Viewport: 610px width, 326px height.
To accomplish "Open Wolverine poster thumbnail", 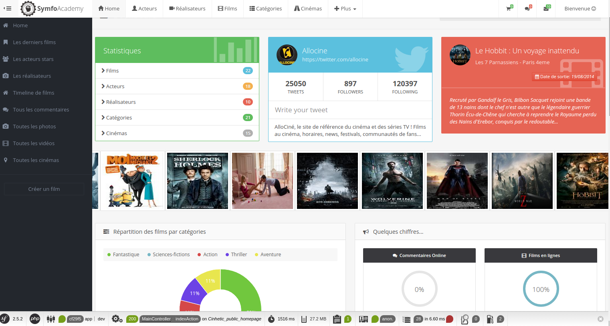I will tap(392, 181).
